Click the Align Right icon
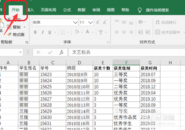The image size is (185, 130). [131, 32]
